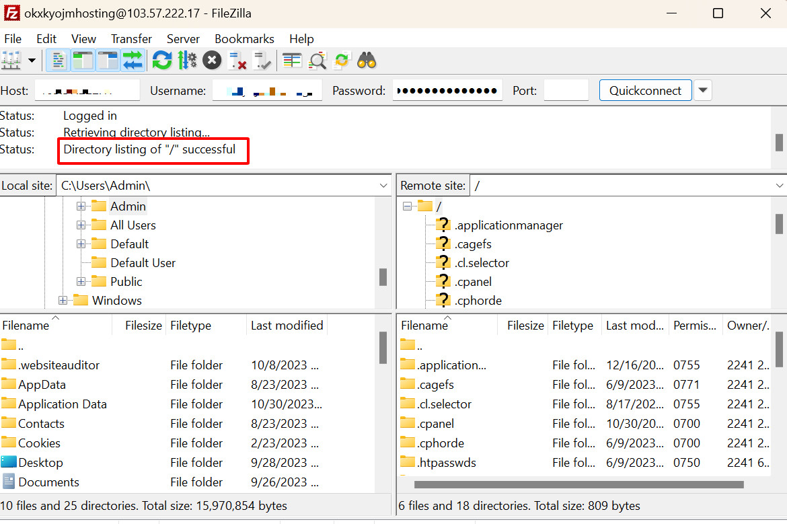Open Quickconnect history dropdown

703,90
